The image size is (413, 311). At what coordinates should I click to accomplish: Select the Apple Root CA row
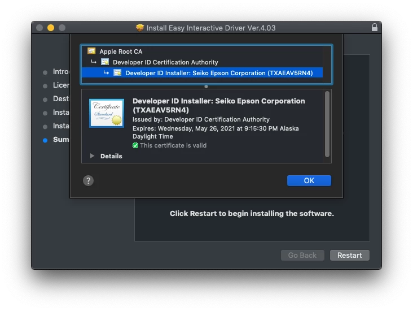[203, 51]
